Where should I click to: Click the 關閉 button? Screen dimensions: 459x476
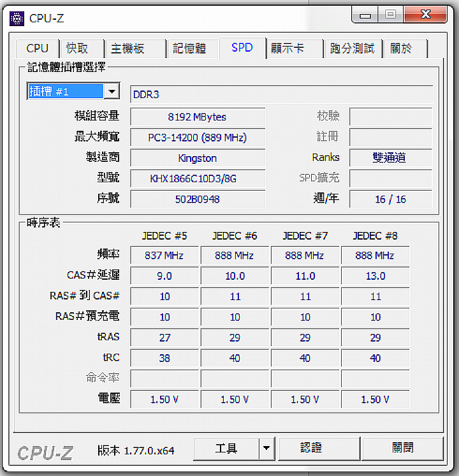[403, 449]
